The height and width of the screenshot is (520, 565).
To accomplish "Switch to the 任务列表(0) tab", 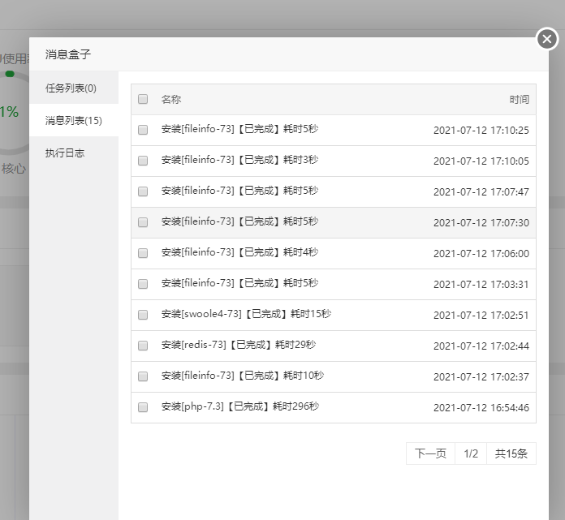I will pos(74,88).
